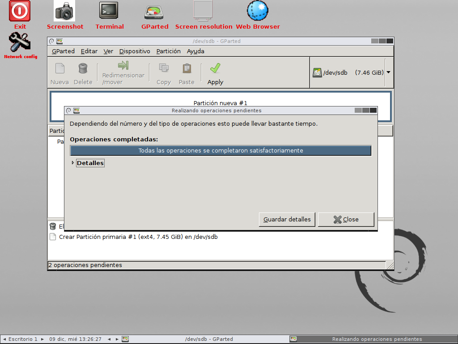Screen dimensions: 458x344
Task: Launch the Screenshot camera icon
Action: [64, 11]
